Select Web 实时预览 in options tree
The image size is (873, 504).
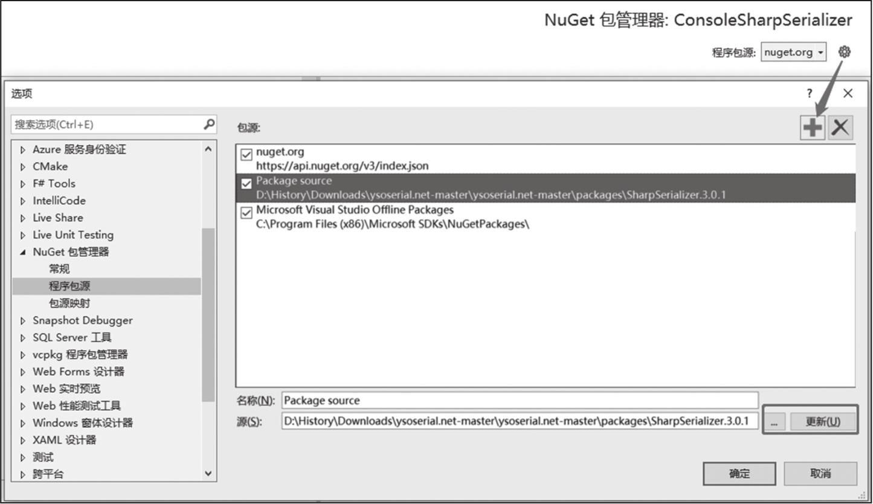tap(66, 389)
